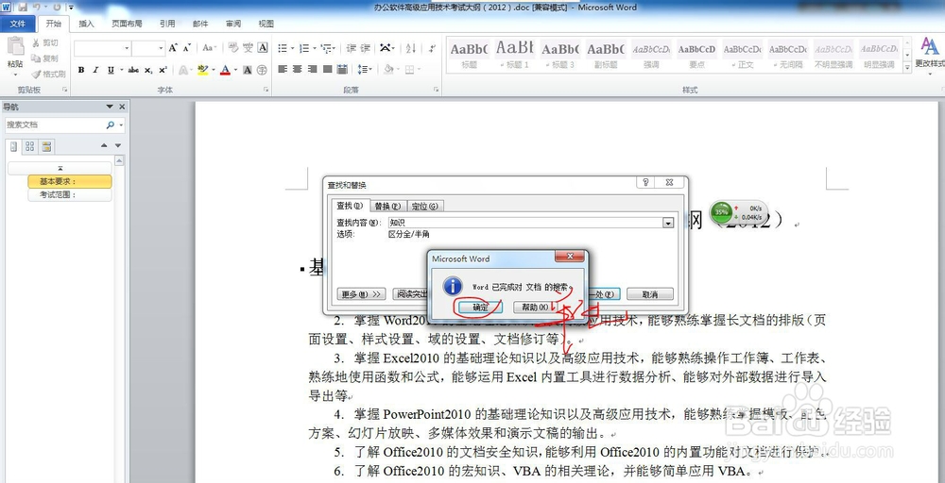Switch to the 审阅 (Review) tab
The height and width of the screenshot is (483, 945).
click(x=233, y=24)
